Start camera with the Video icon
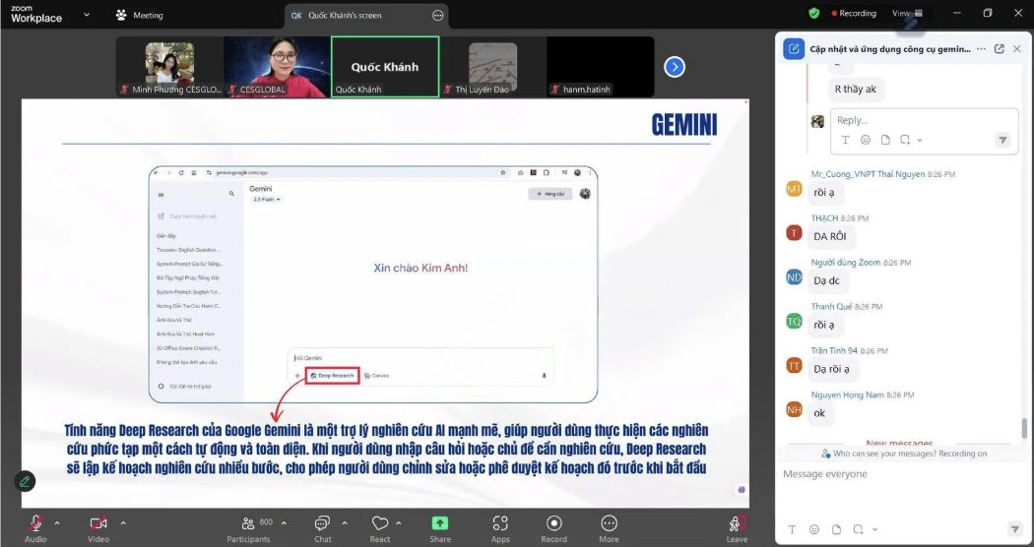The height and width of the screenshot is (547, 1034). 98,523
